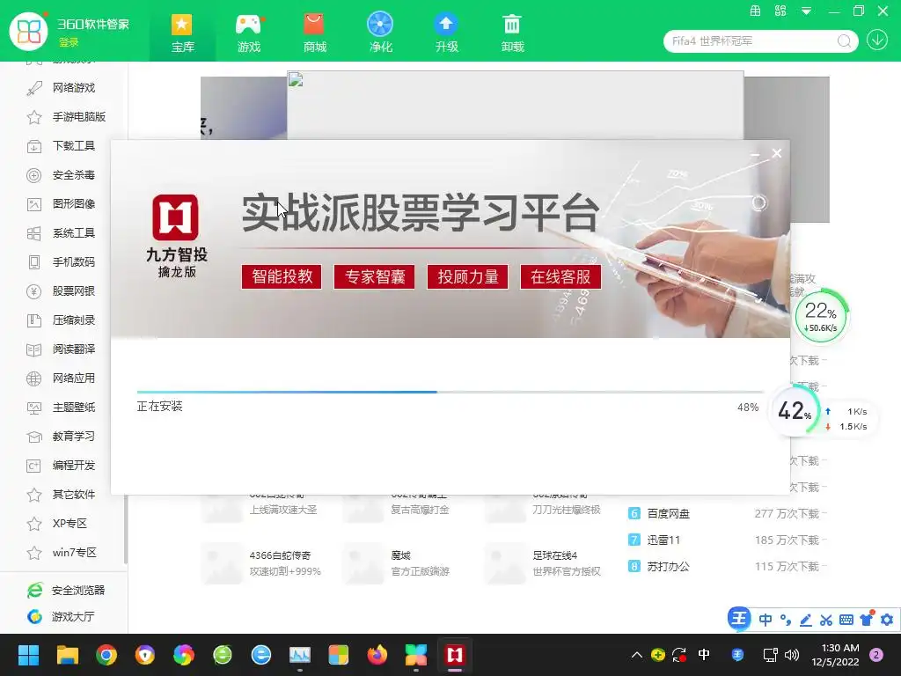901x676 pixels.
Task: Select 图形图像 in the sidebar
Action: pyautogui.click(x=62, y=204)
